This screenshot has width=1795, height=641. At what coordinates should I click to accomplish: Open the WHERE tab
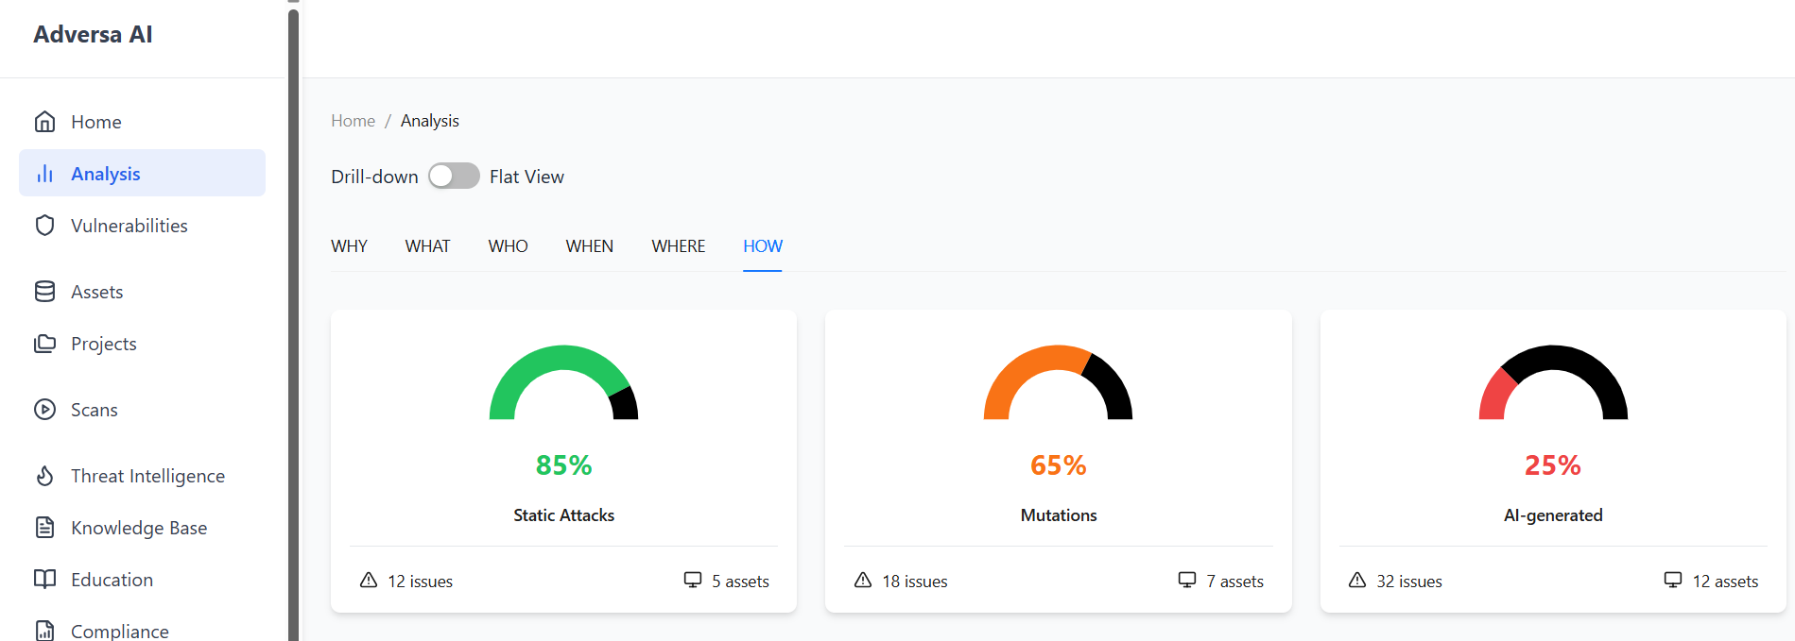pos(678,246)
